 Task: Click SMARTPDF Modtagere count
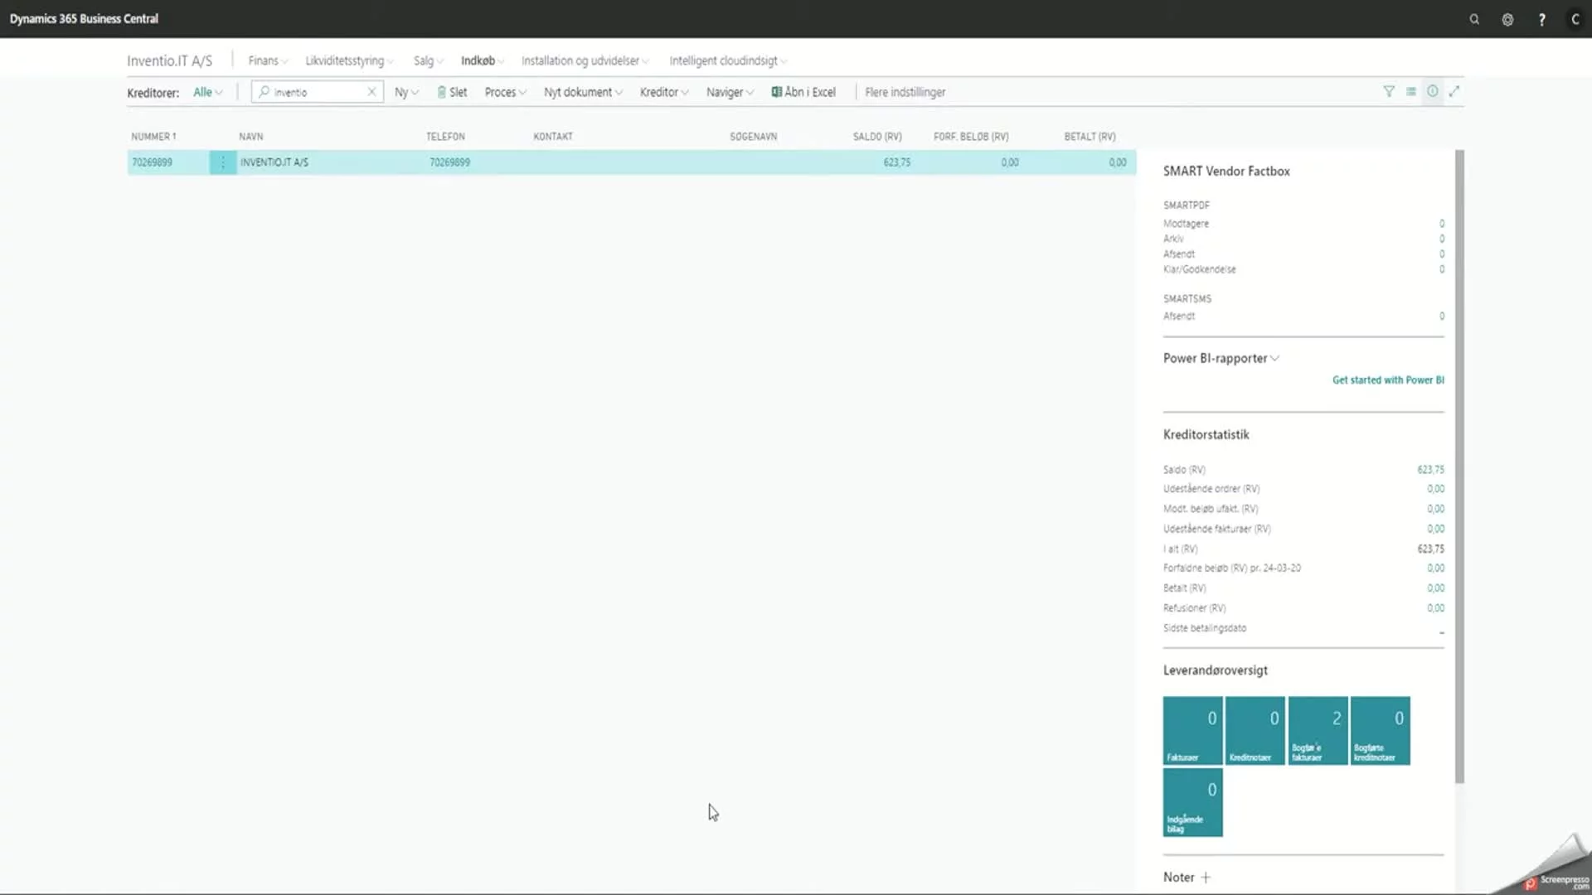pos(1441,224)
